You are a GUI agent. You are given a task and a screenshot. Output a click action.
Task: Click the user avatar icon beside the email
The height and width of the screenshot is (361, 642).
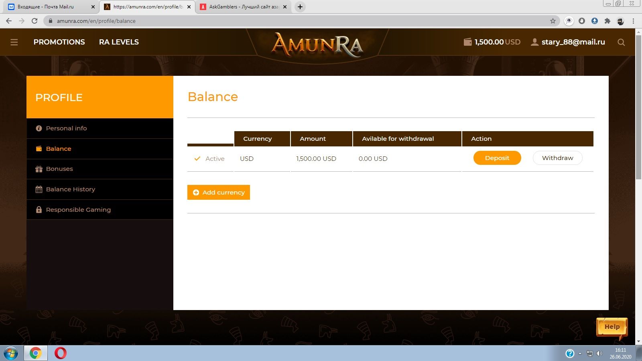pyautogui.click(x=534, y=42)
